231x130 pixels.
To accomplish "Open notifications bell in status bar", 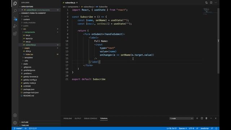I will pos(216,129).
